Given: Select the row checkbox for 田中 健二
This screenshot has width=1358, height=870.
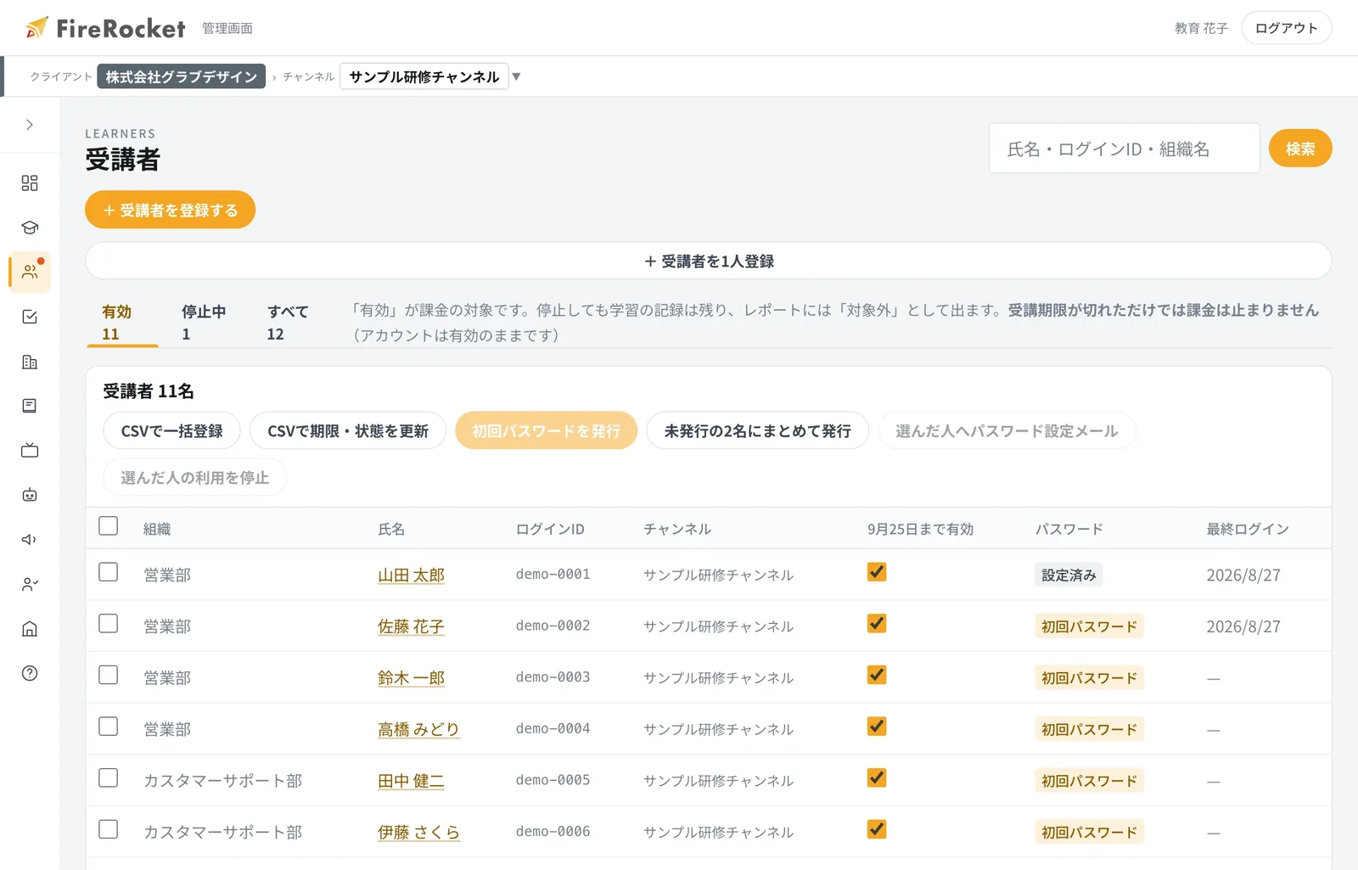Looking at the screenshot, I should (109, 777).
